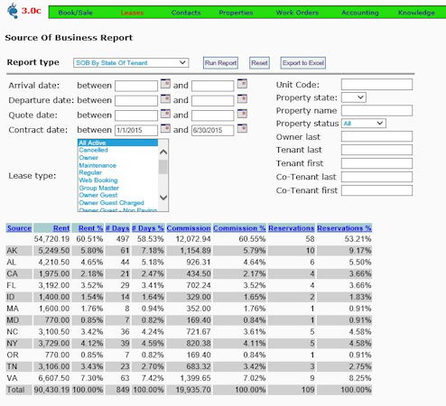Sort table by Source column

point(19,228)
